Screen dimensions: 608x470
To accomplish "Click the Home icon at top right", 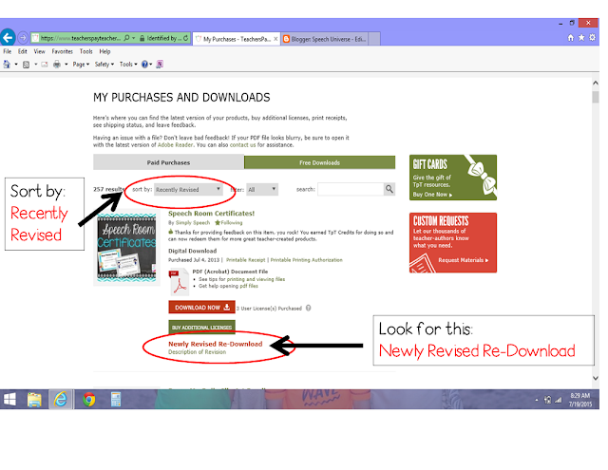I will pos(570,38).
